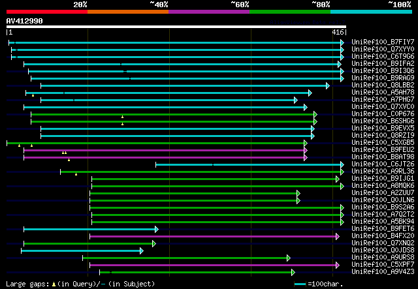418x289 pixels.
Task: Select the UniRef100_B4FX20 hit name
Action: [x=383, y=236]
